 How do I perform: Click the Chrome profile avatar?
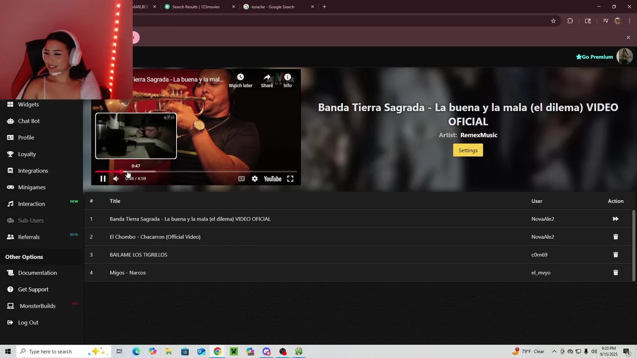click(618, 21)
